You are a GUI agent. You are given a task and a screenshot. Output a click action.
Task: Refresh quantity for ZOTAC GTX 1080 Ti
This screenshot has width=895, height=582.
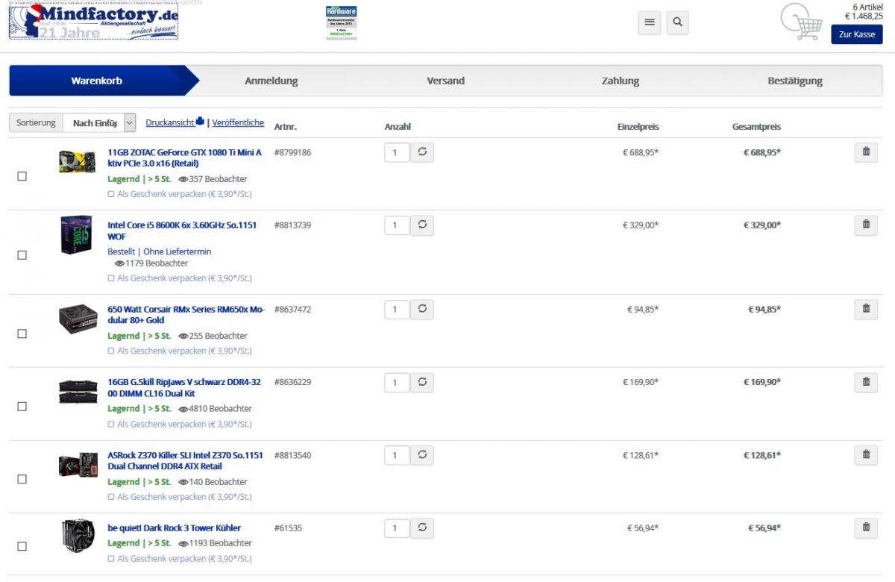tap(422, 152)
